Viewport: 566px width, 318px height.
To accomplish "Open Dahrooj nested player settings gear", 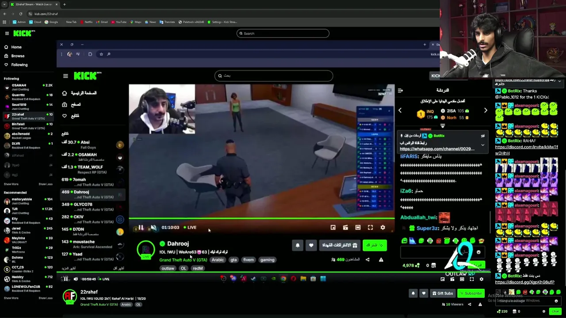I will point(382,227).
